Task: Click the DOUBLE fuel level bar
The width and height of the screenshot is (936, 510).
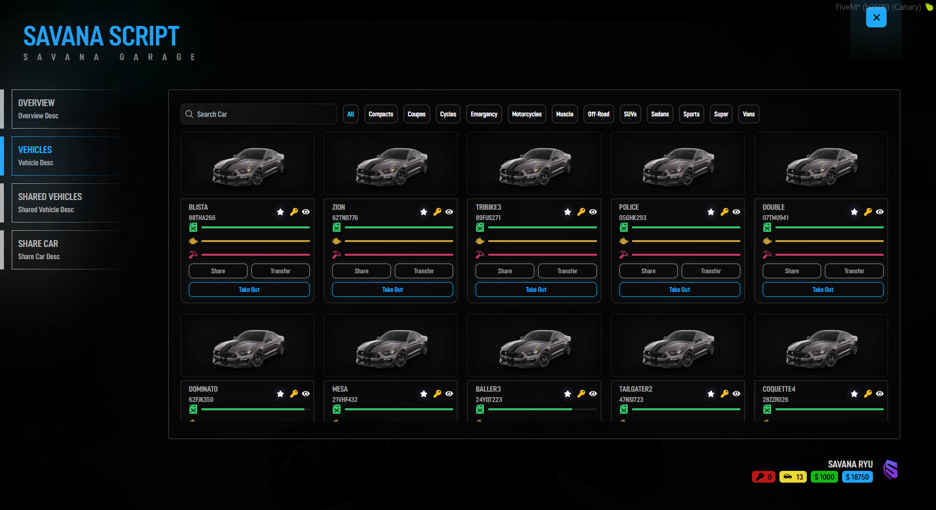Action: (x=829, y=227)
